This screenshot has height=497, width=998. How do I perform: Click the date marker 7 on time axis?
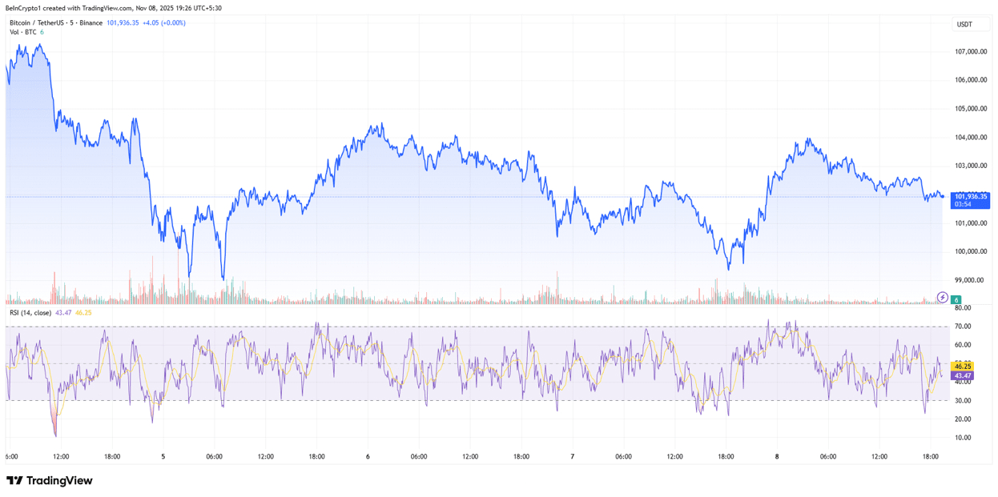tap(573, 457)
